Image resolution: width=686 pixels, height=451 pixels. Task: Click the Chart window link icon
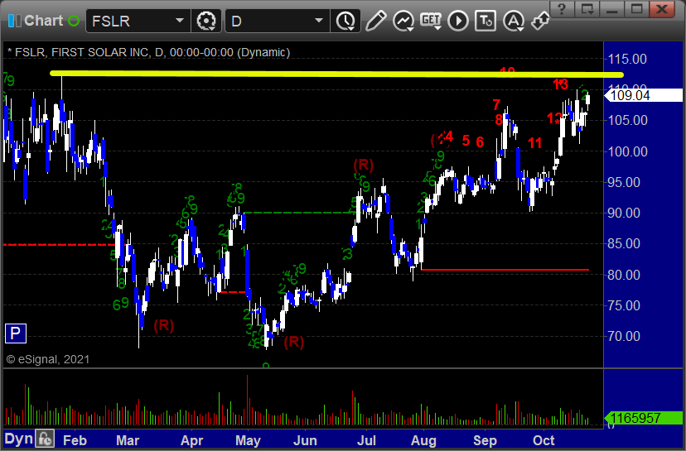[x=14, y=21]
